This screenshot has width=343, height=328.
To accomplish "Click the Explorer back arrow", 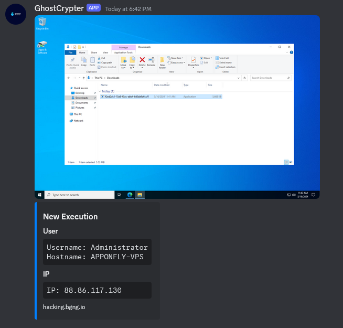I will 69,78.
